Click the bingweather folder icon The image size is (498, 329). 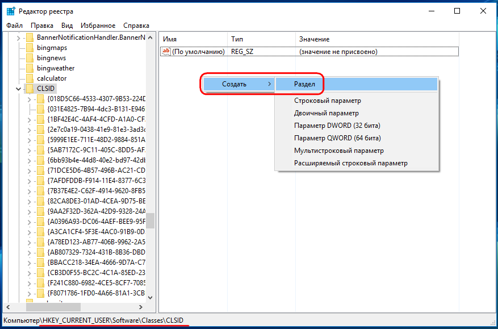pyautogui.click(x=30, y=68)
